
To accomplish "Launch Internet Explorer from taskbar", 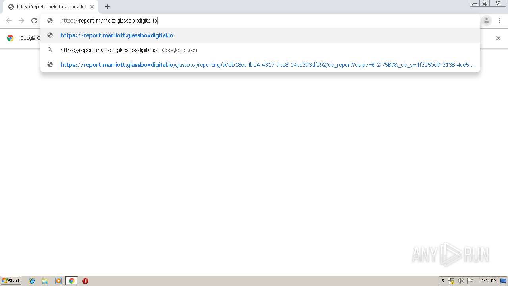I will (32, 281).
